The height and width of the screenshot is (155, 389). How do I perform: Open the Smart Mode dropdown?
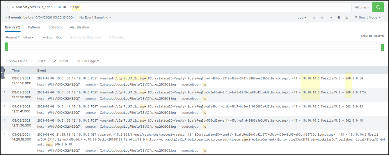coord(368,17)
